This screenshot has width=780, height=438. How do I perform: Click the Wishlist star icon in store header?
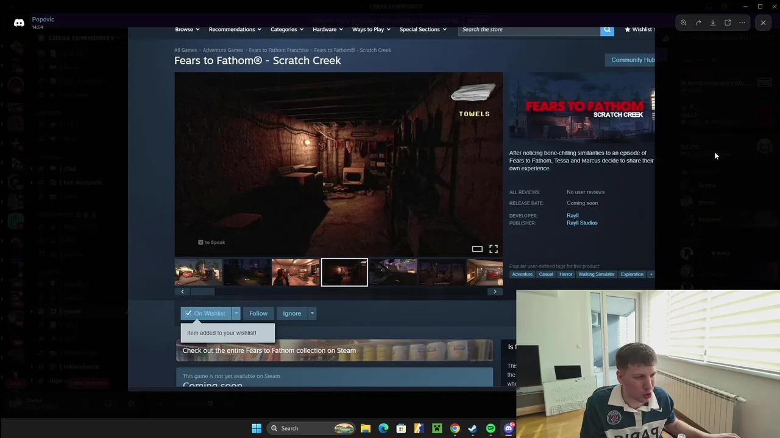[628, 29]
